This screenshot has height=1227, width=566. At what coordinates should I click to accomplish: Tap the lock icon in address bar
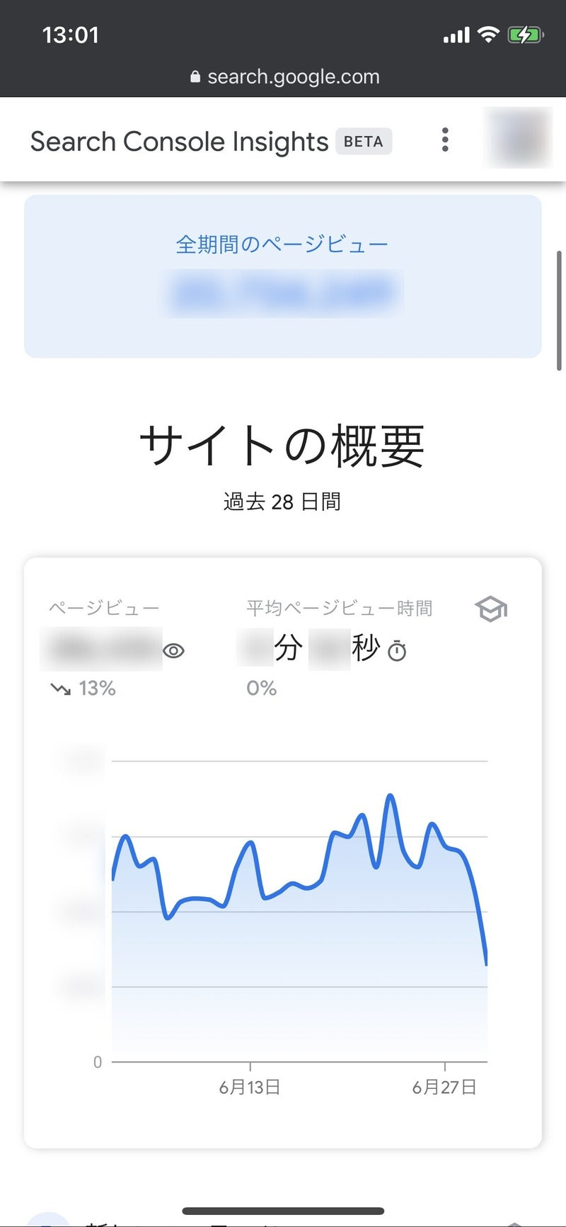tap(195, 77)
